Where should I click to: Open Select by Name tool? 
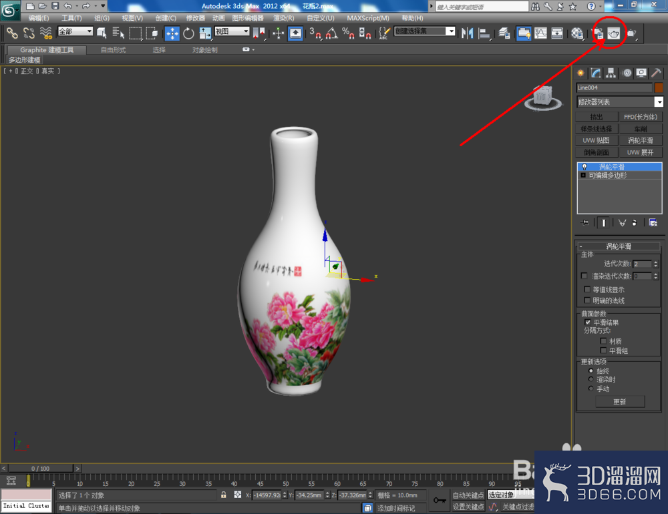pos(118,33)
